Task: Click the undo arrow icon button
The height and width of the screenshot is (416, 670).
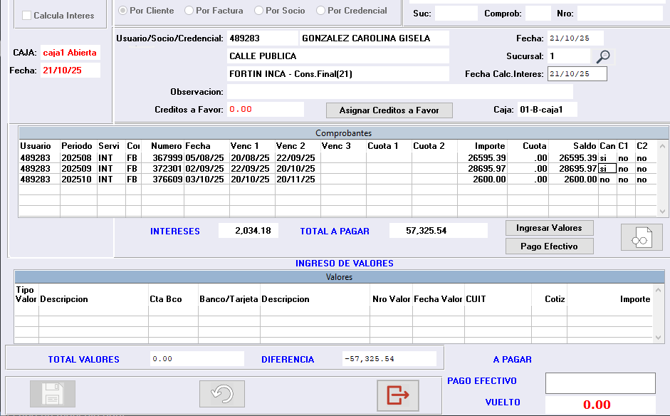Action: (222, 394)
